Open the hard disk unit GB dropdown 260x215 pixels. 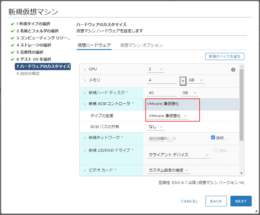pos(189,93)
